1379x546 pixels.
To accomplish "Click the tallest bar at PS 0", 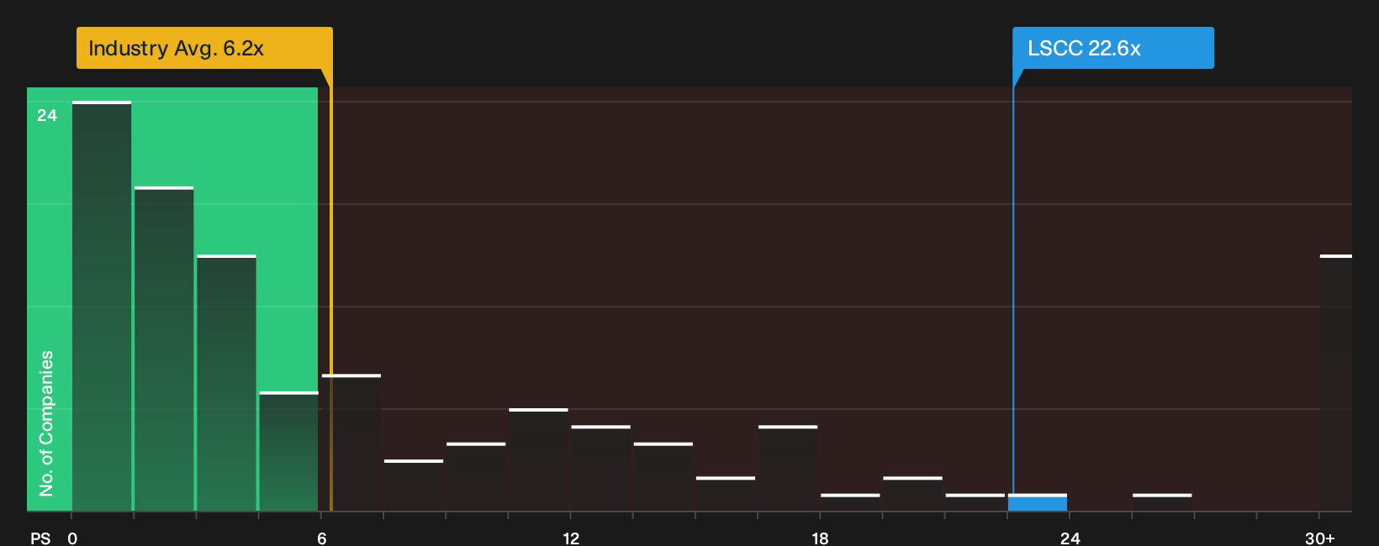I will click(102, 306).
